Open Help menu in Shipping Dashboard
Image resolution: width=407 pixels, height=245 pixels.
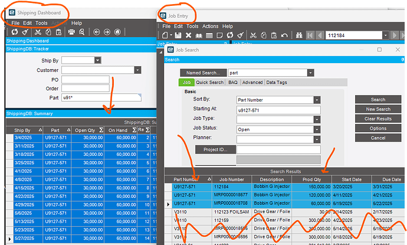(x=77, y=23)
